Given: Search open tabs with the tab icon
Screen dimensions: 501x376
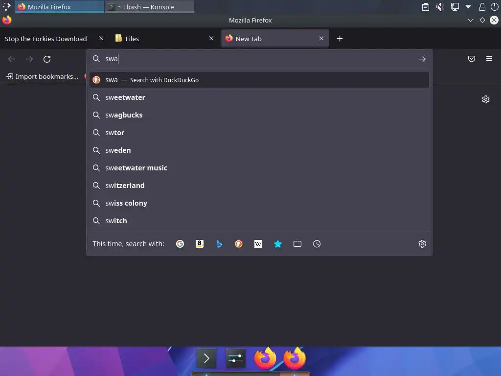Looking at the screenshot, I should point(297,244).
